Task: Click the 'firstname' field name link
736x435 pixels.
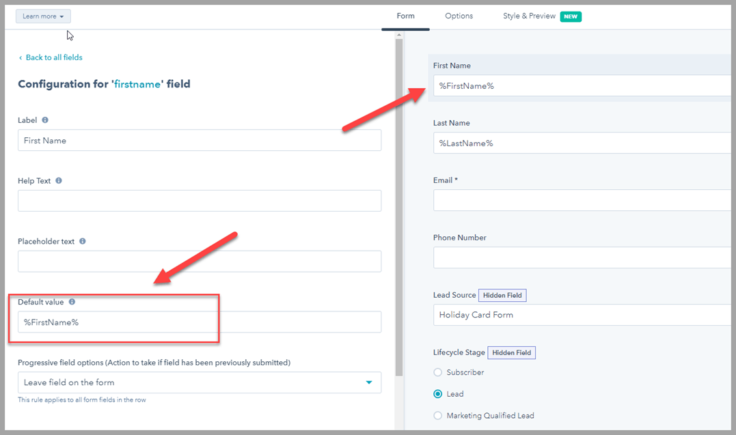Action: (137, 84)
